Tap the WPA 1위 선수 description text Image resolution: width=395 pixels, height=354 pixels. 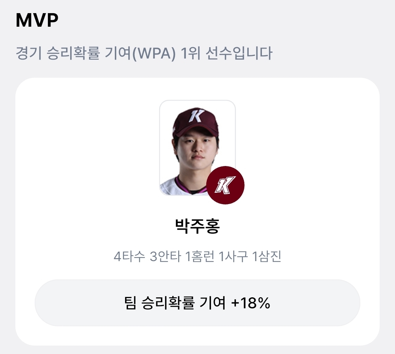click(144, 53)
